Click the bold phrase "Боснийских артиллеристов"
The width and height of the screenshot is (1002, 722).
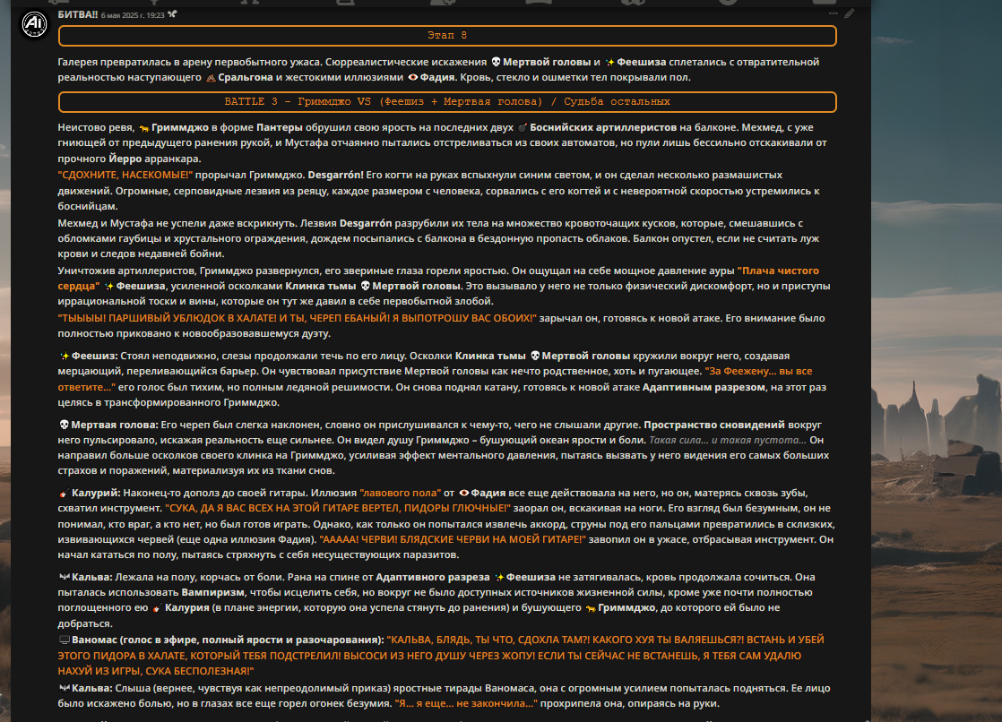tap(603, 128)
